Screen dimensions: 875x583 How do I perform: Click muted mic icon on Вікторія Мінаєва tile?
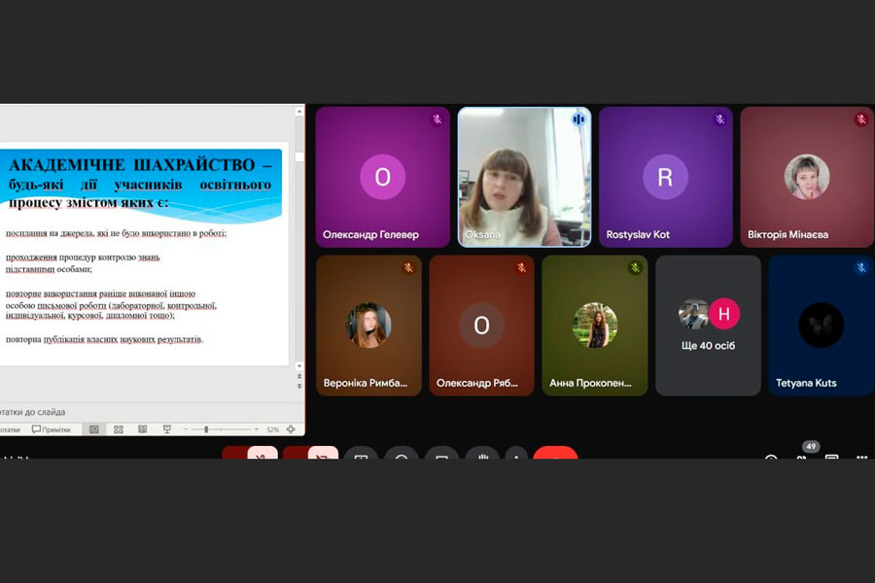click(861, 120)
